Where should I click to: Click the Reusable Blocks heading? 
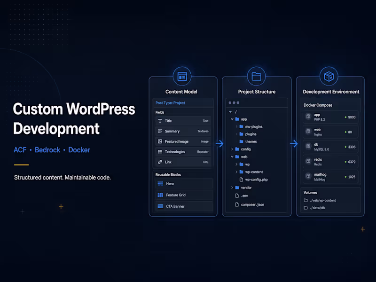(168, 174)
